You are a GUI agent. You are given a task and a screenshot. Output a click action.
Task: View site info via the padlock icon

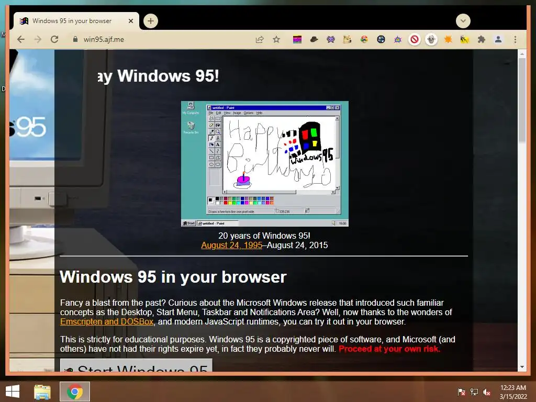click(75, 39)
